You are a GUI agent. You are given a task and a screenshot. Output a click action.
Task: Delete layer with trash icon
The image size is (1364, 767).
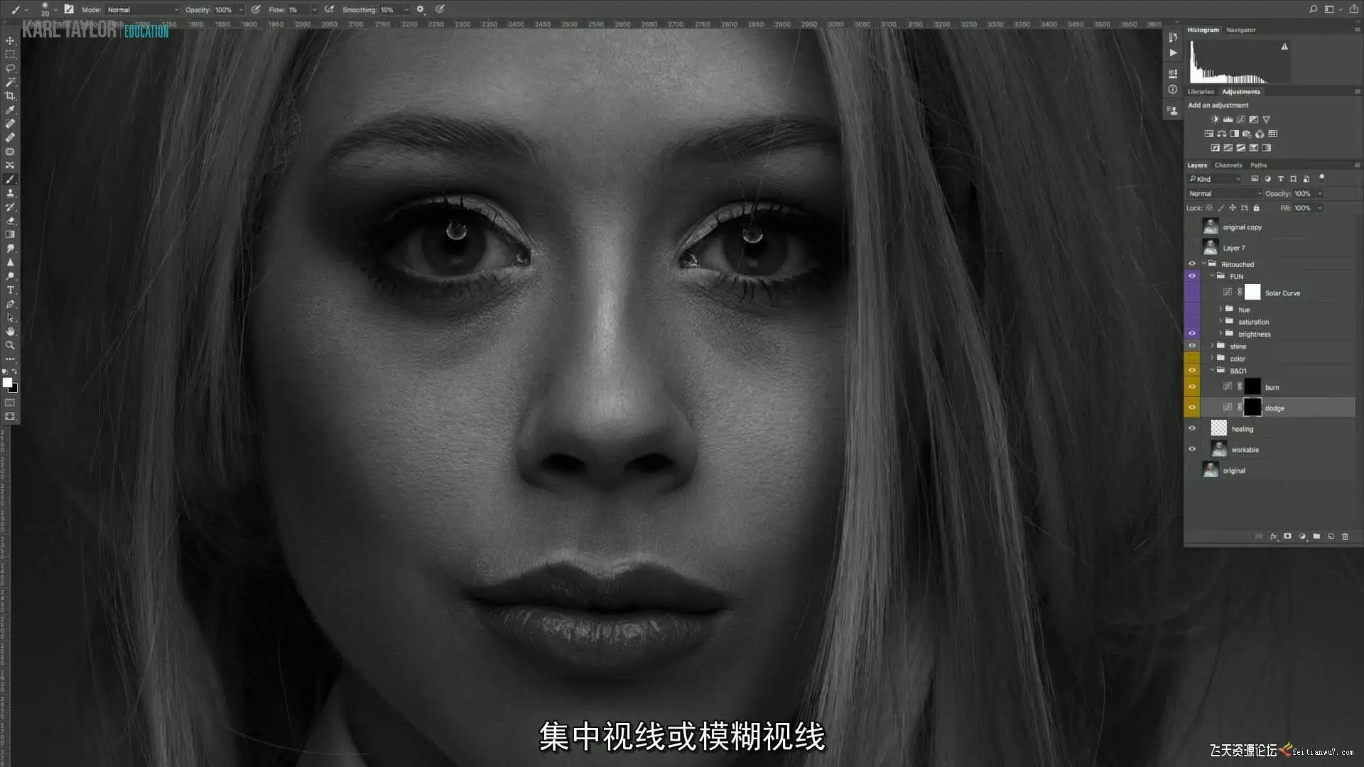pos(1345,537)
